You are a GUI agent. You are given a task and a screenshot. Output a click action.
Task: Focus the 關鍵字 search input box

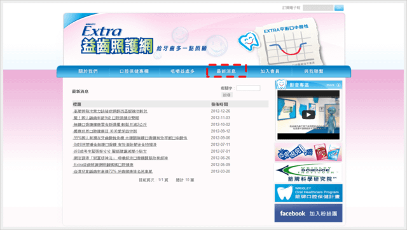(x=249, y=88)
